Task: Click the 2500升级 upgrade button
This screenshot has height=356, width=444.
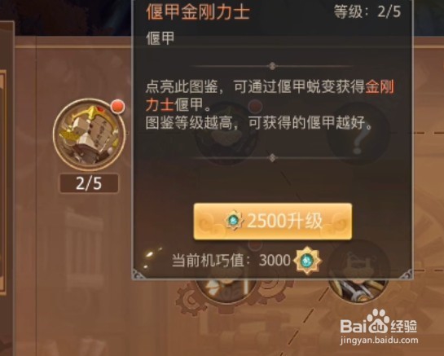Action: pyautogui.click(x=273, y=222)
